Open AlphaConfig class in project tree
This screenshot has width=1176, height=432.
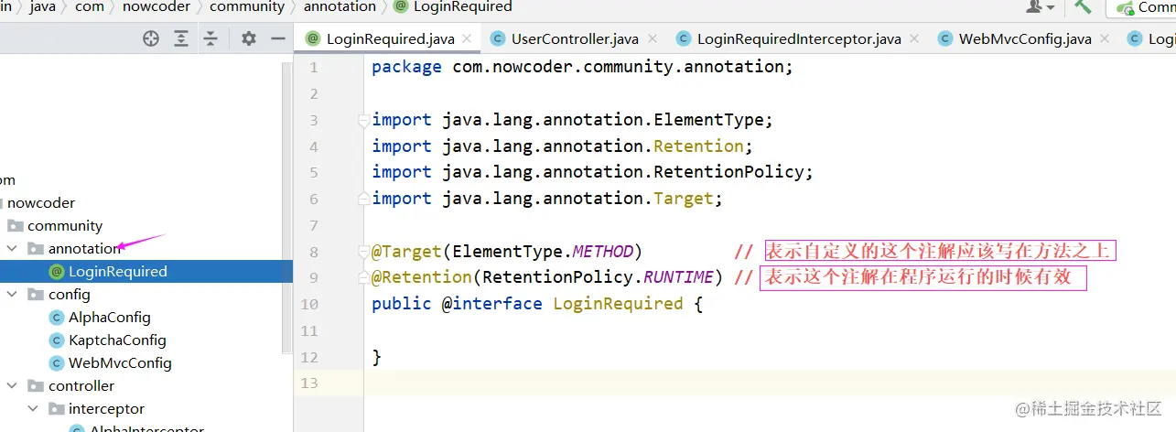(x=110, y=317)
